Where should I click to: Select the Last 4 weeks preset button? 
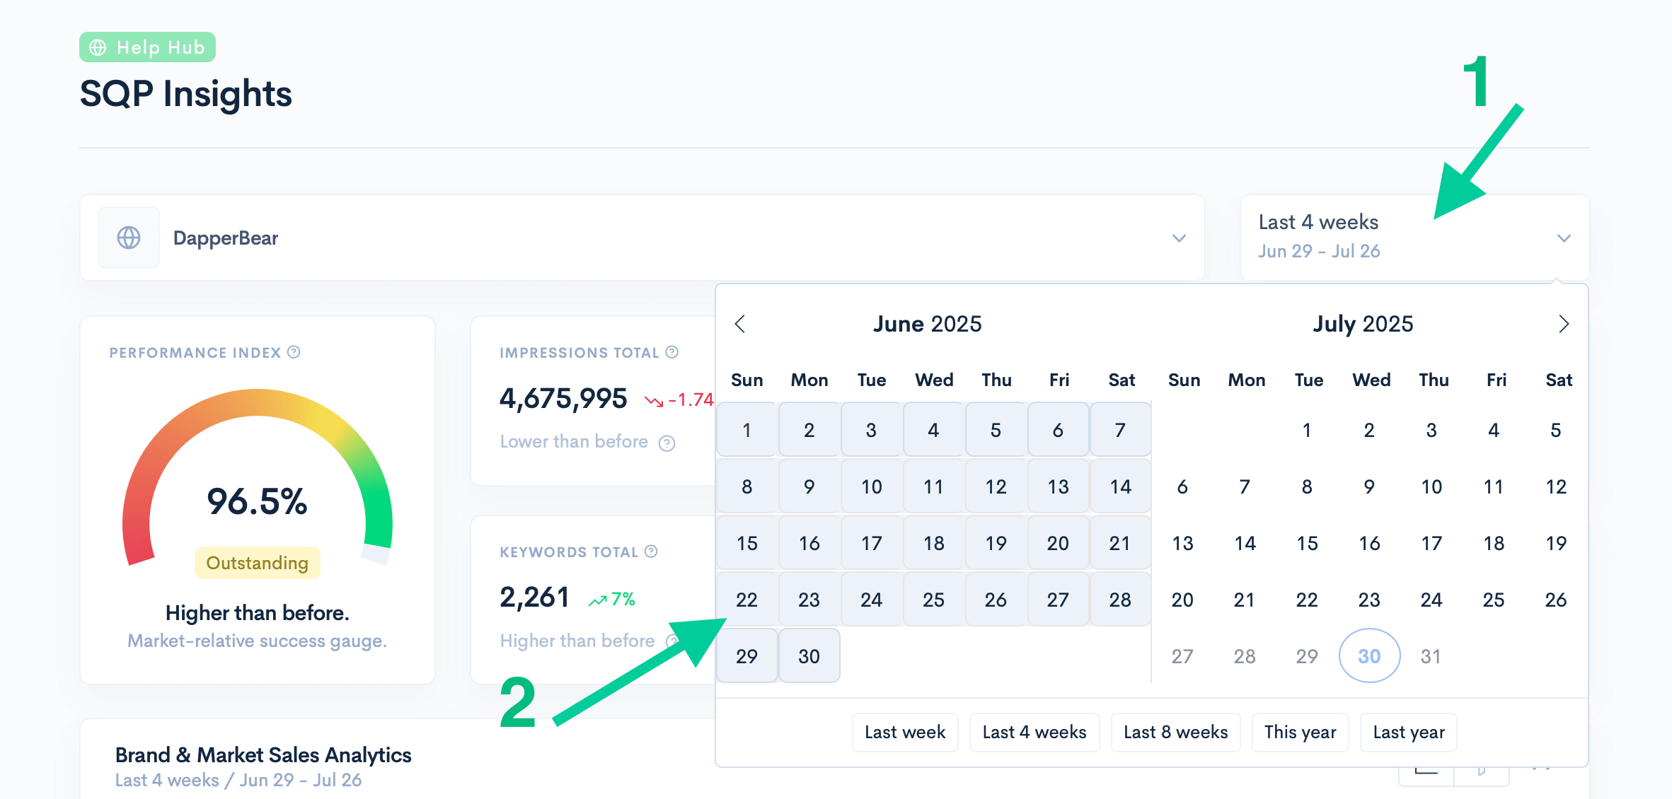tap(1034, 733)
